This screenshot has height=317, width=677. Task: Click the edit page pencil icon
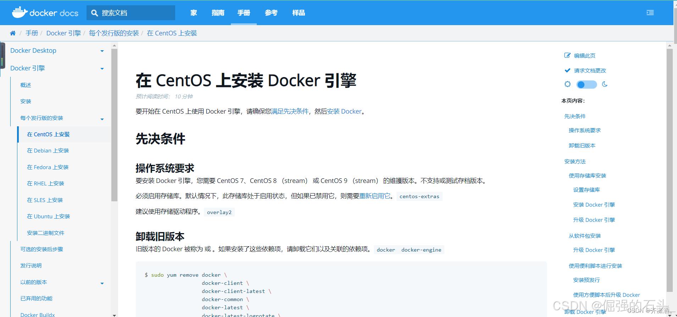coord(567,56)
